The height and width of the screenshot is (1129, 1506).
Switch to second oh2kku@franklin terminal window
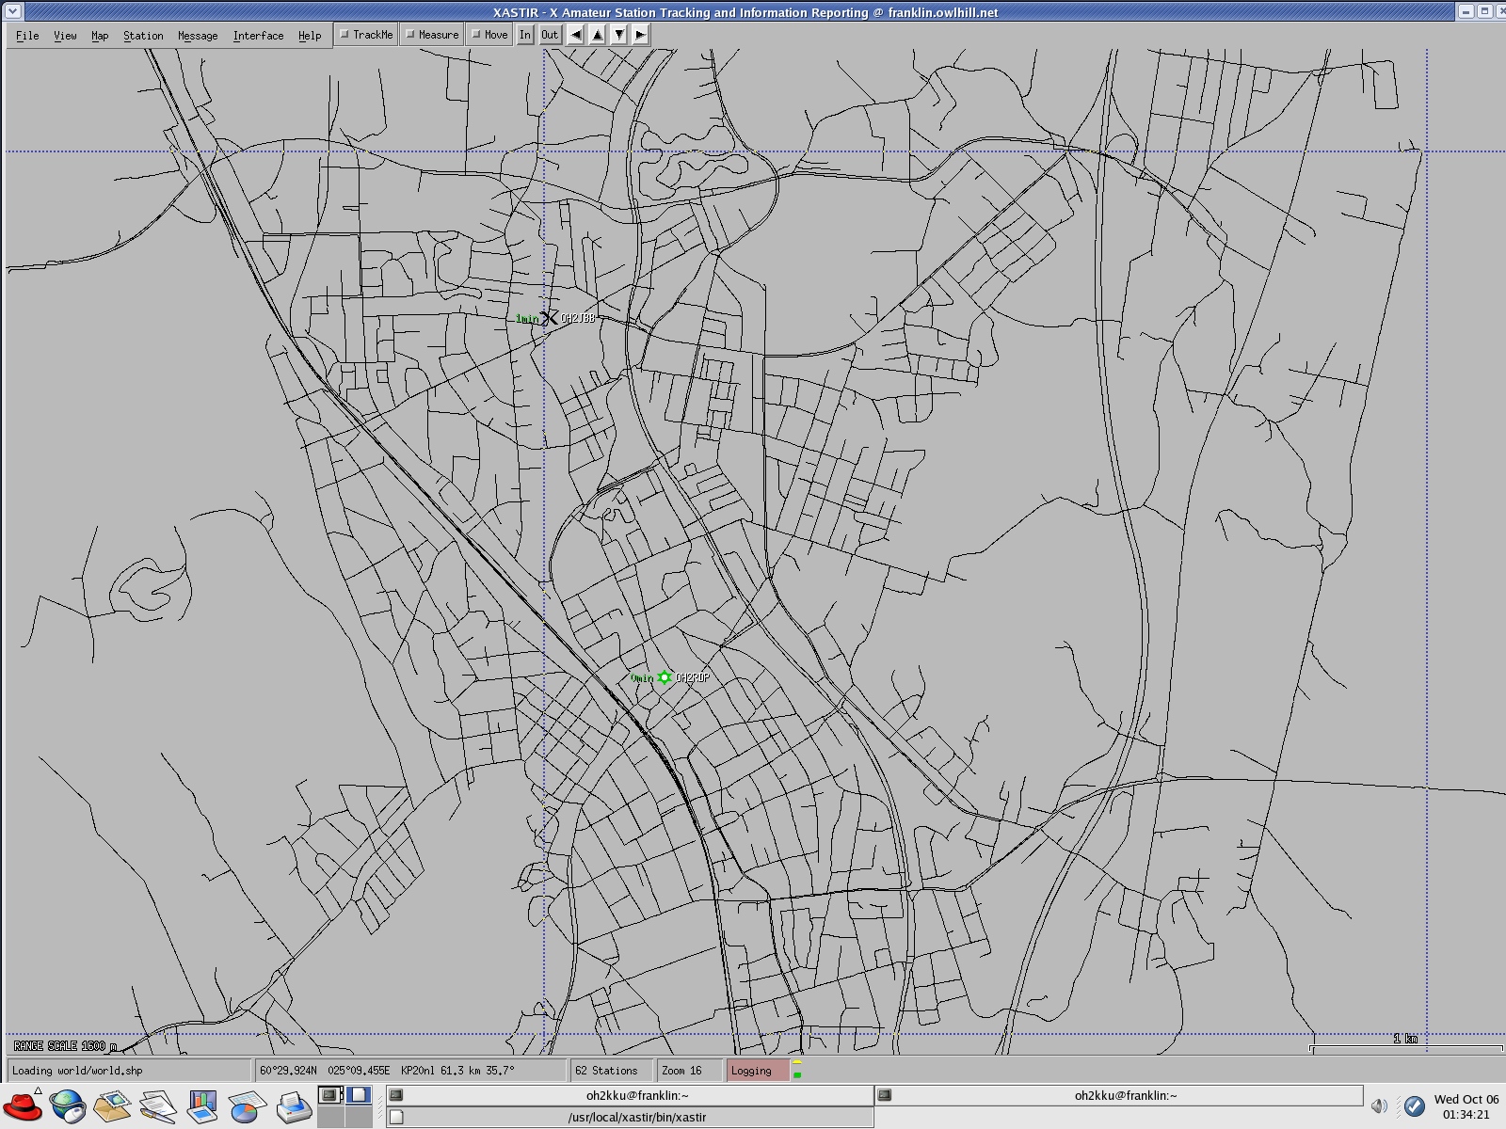[1119, 1095]
